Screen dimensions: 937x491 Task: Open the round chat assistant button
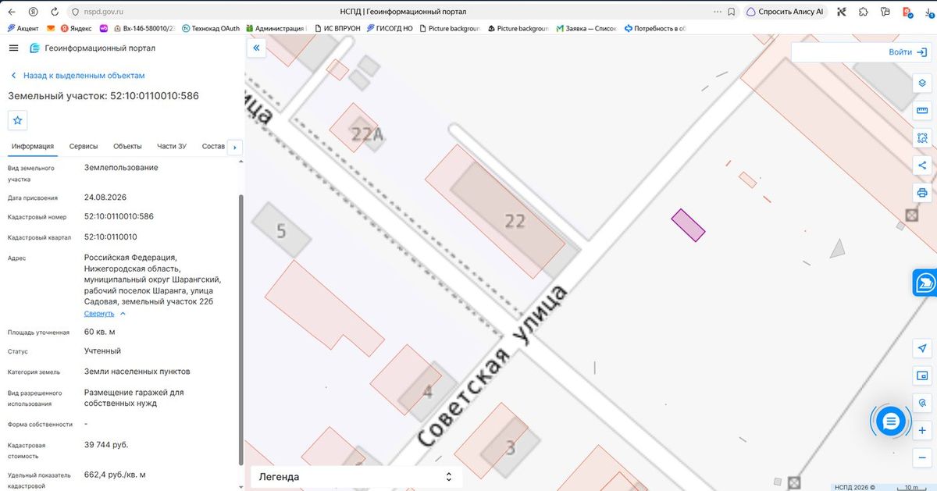(891, 422)
